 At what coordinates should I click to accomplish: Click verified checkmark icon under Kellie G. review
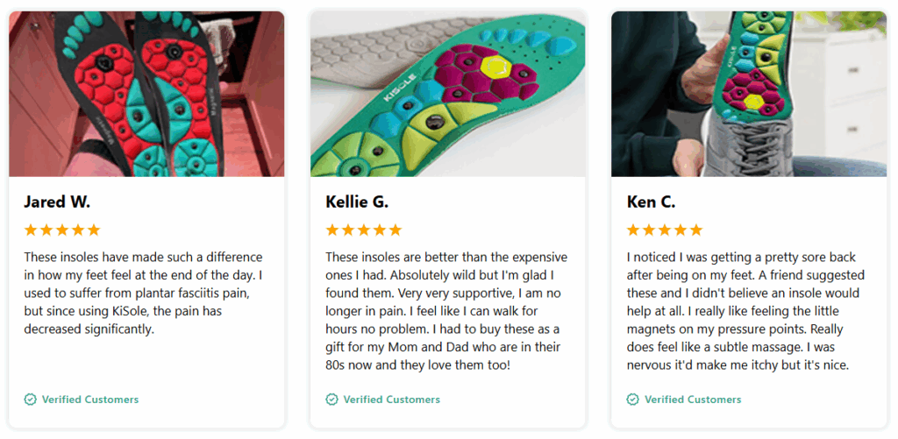tap(331, 400)
